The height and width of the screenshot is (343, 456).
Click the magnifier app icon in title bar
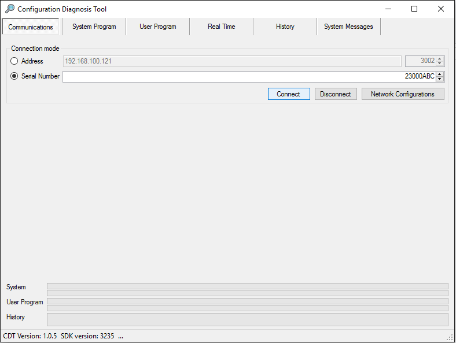point(9,9)
